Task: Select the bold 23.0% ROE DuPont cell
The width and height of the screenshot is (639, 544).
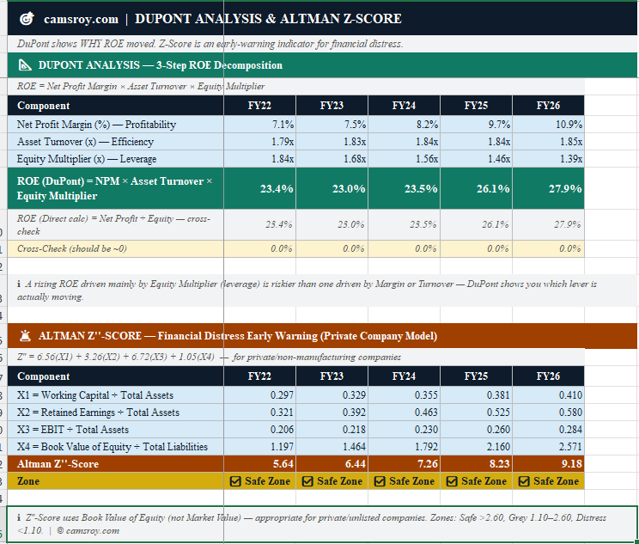Action: [x=332, y=188]
